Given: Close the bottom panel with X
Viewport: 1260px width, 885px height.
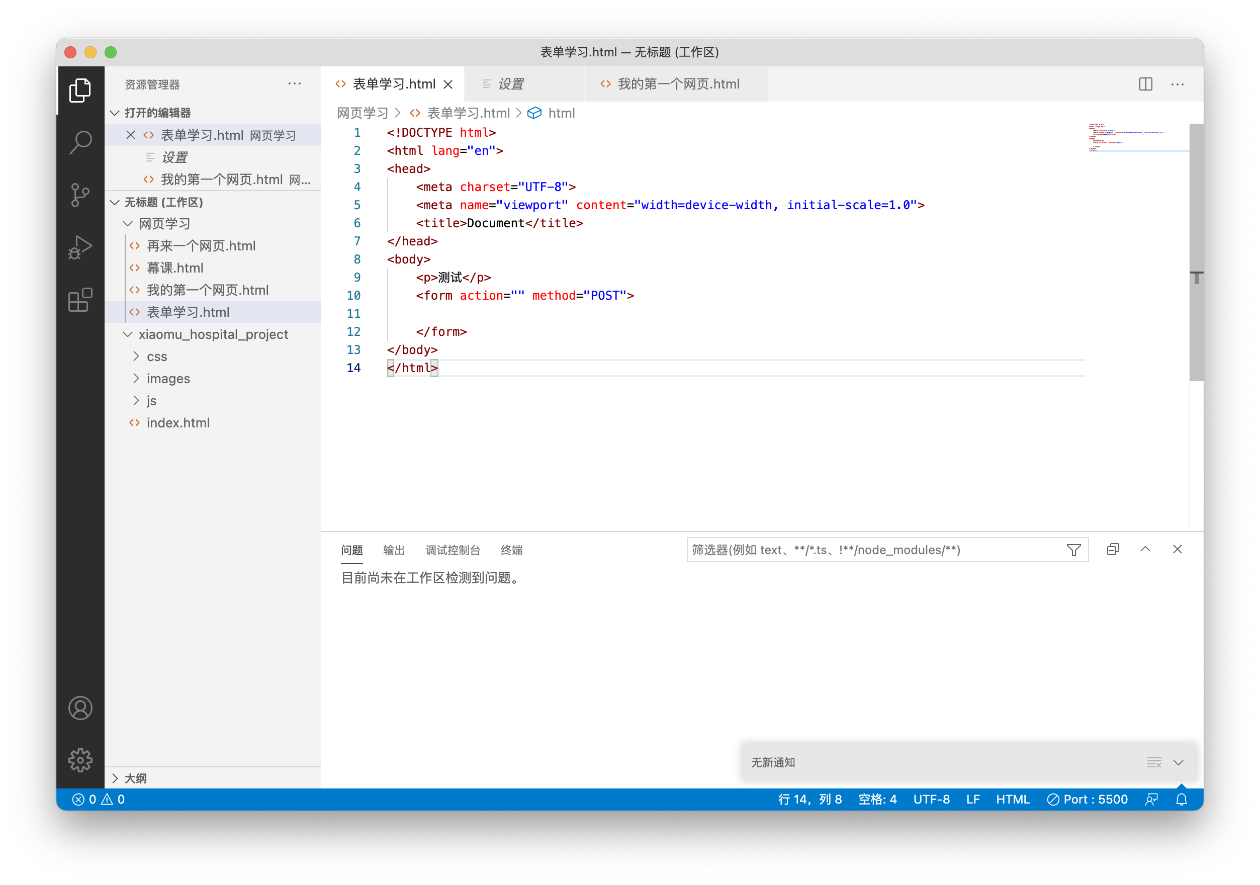Looking at the screenshot, I should tap(1177, 549).
